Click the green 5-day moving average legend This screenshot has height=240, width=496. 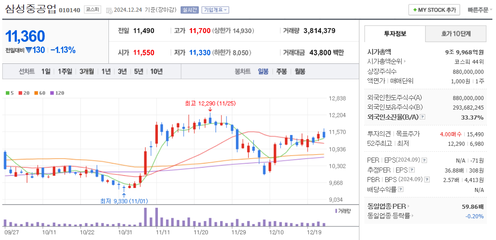pos(10,93)
